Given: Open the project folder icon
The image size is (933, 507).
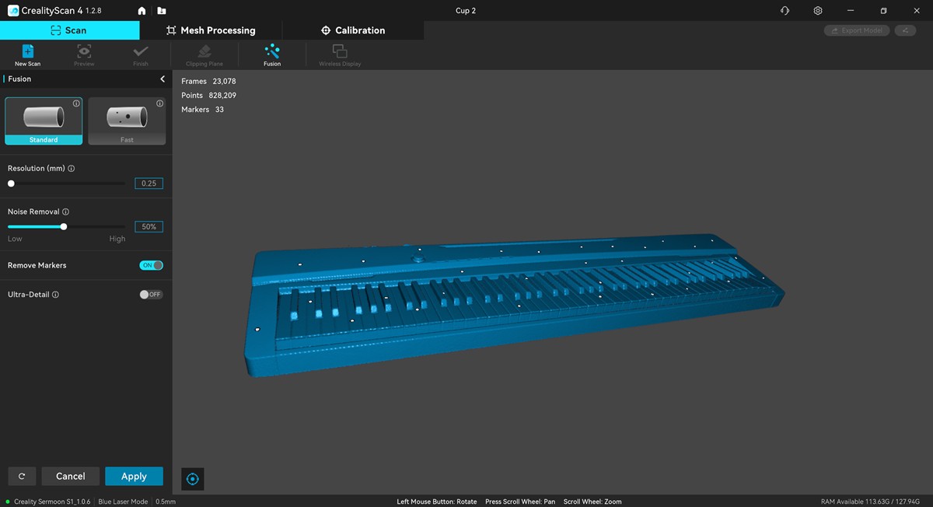Looking at the screenshot, I should click(161, 11).
